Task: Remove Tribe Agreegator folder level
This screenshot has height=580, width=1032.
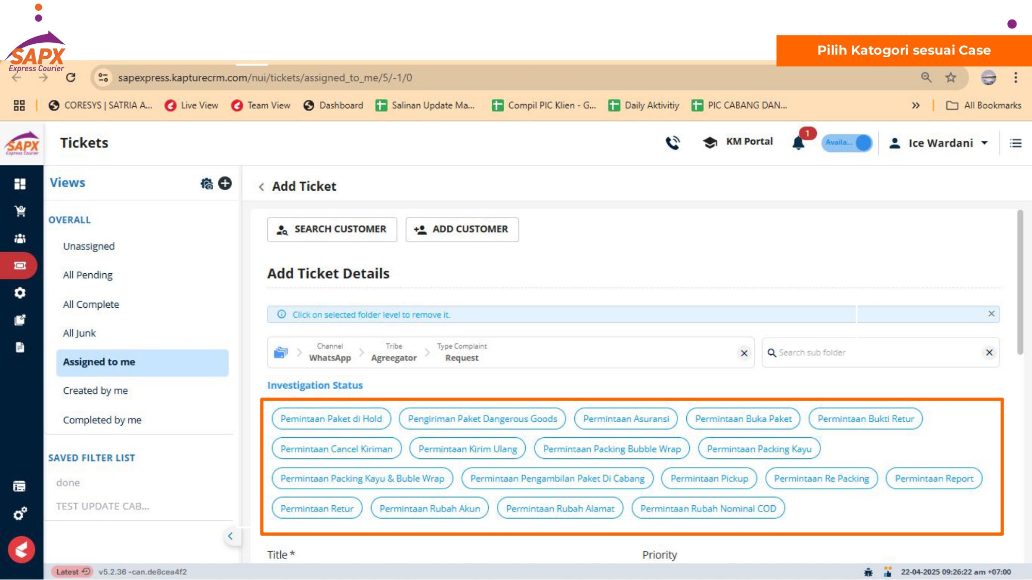Action: pyautogui.click(x=394, y=353)
